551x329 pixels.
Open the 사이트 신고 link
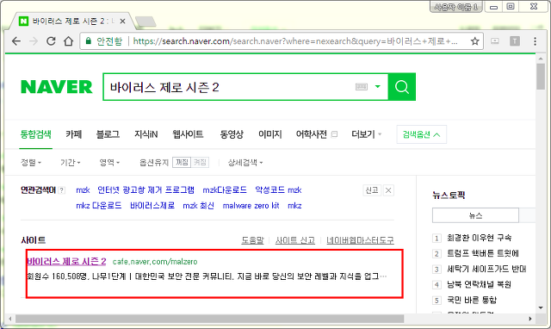295,240
